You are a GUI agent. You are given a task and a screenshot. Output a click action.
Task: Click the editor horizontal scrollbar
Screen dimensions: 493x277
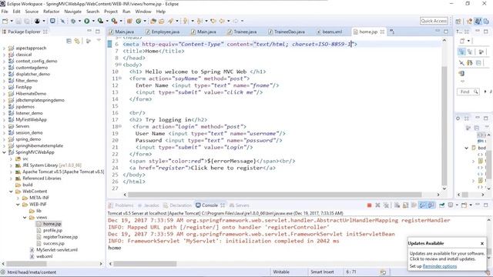tap(274, 195)
